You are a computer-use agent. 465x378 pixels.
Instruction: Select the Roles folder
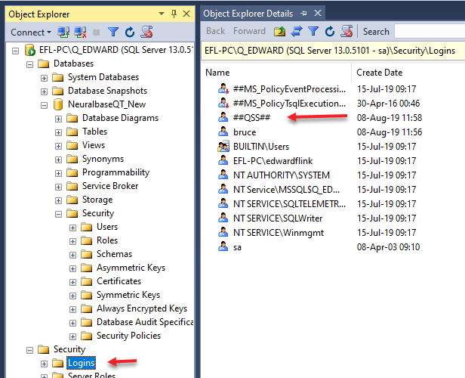pyautogui.click(x=107, y=240)
